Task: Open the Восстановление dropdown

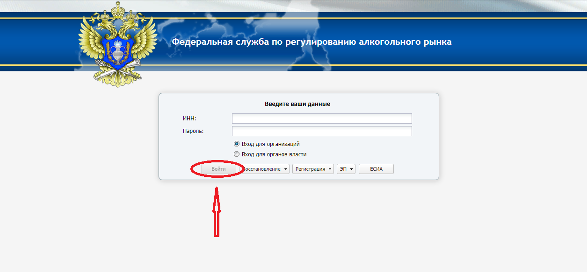Action: (264, 169)
